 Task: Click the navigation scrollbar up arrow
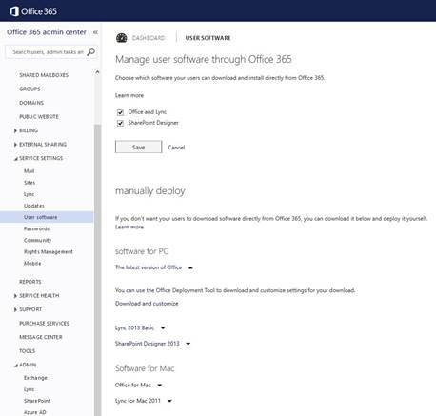click(97, 72)
